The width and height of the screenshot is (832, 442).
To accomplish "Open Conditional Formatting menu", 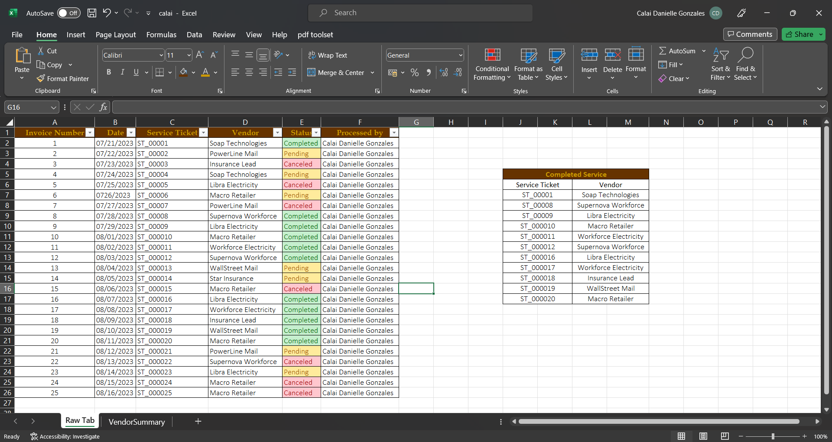I will pos(492,64).
